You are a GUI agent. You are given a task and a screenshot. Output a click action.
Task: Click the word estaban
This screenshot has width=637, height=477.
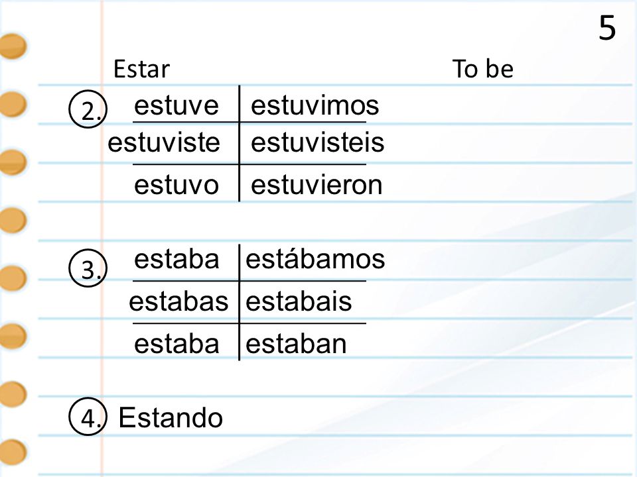(x=296, y=344)
